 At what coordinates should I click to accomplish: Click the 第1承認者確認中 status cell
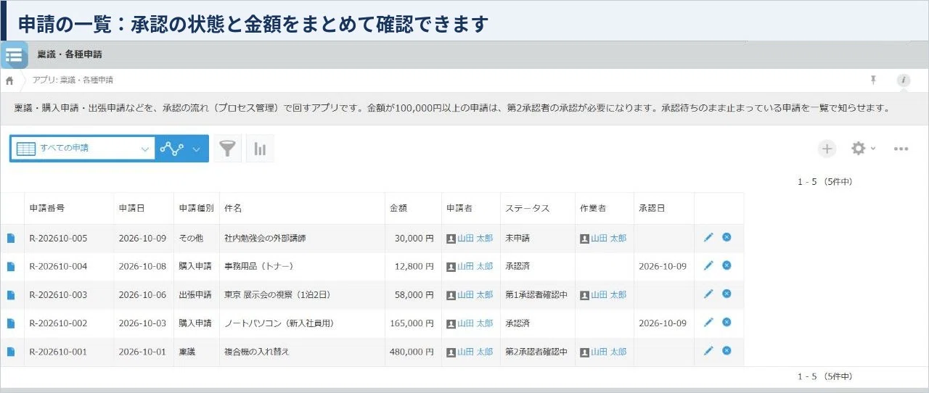(x=536, y=294)
